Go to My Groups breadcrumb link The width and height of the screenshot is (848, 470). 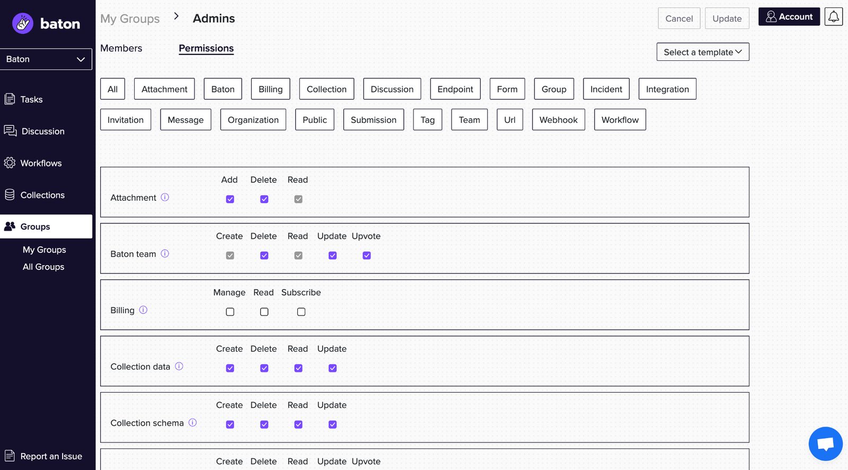[x=130, y=19]
